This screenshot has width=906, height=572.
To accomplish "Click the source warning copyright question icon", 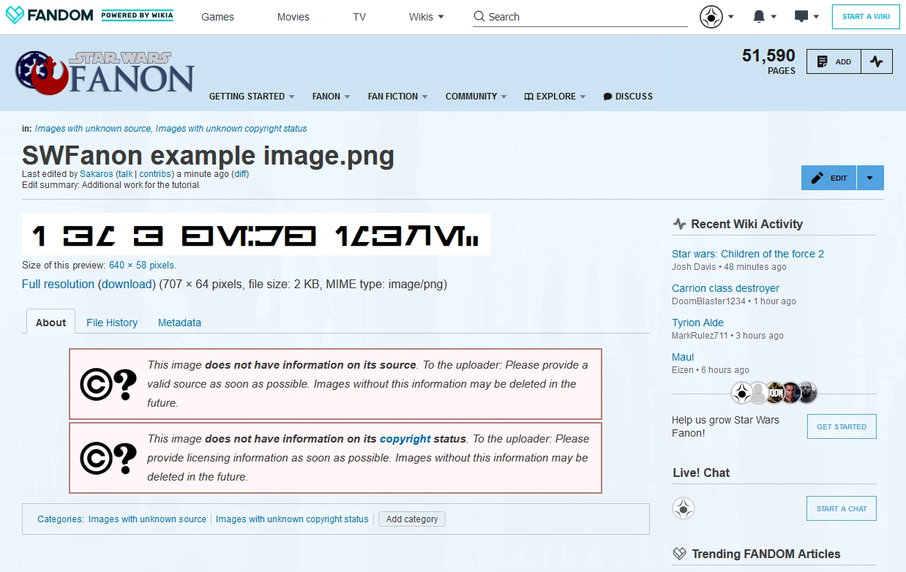I will pyautogui.click(x=108, y=384).
